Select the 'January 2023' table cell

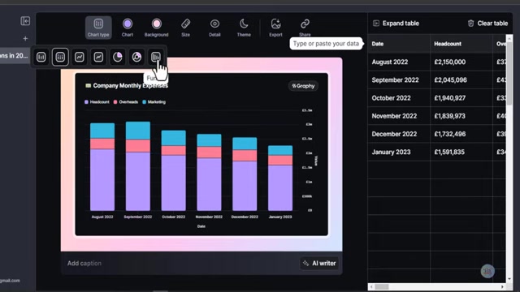click(x=399, y=152)
